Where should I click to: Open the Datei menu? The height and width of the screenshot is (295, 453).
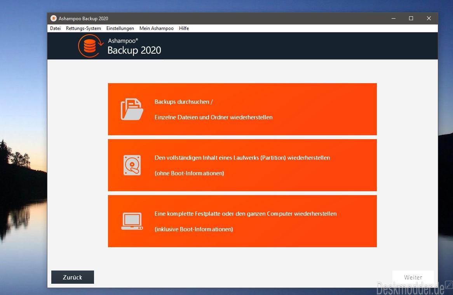[55, 28]
